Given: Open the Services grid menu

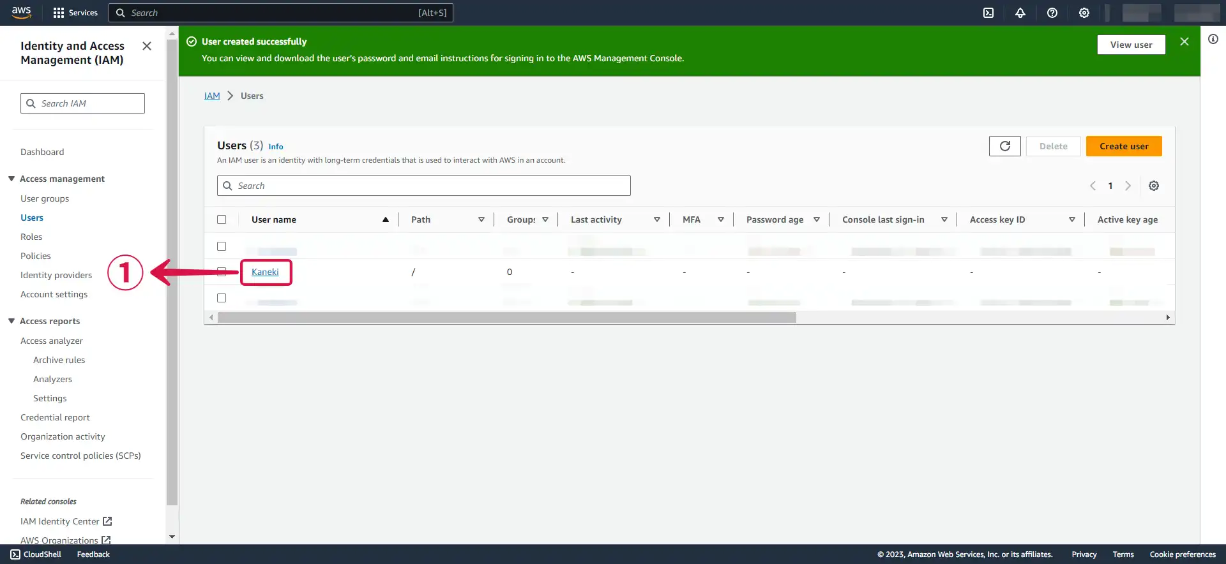Looking at the screenshot, I should [x=75, y=13].
